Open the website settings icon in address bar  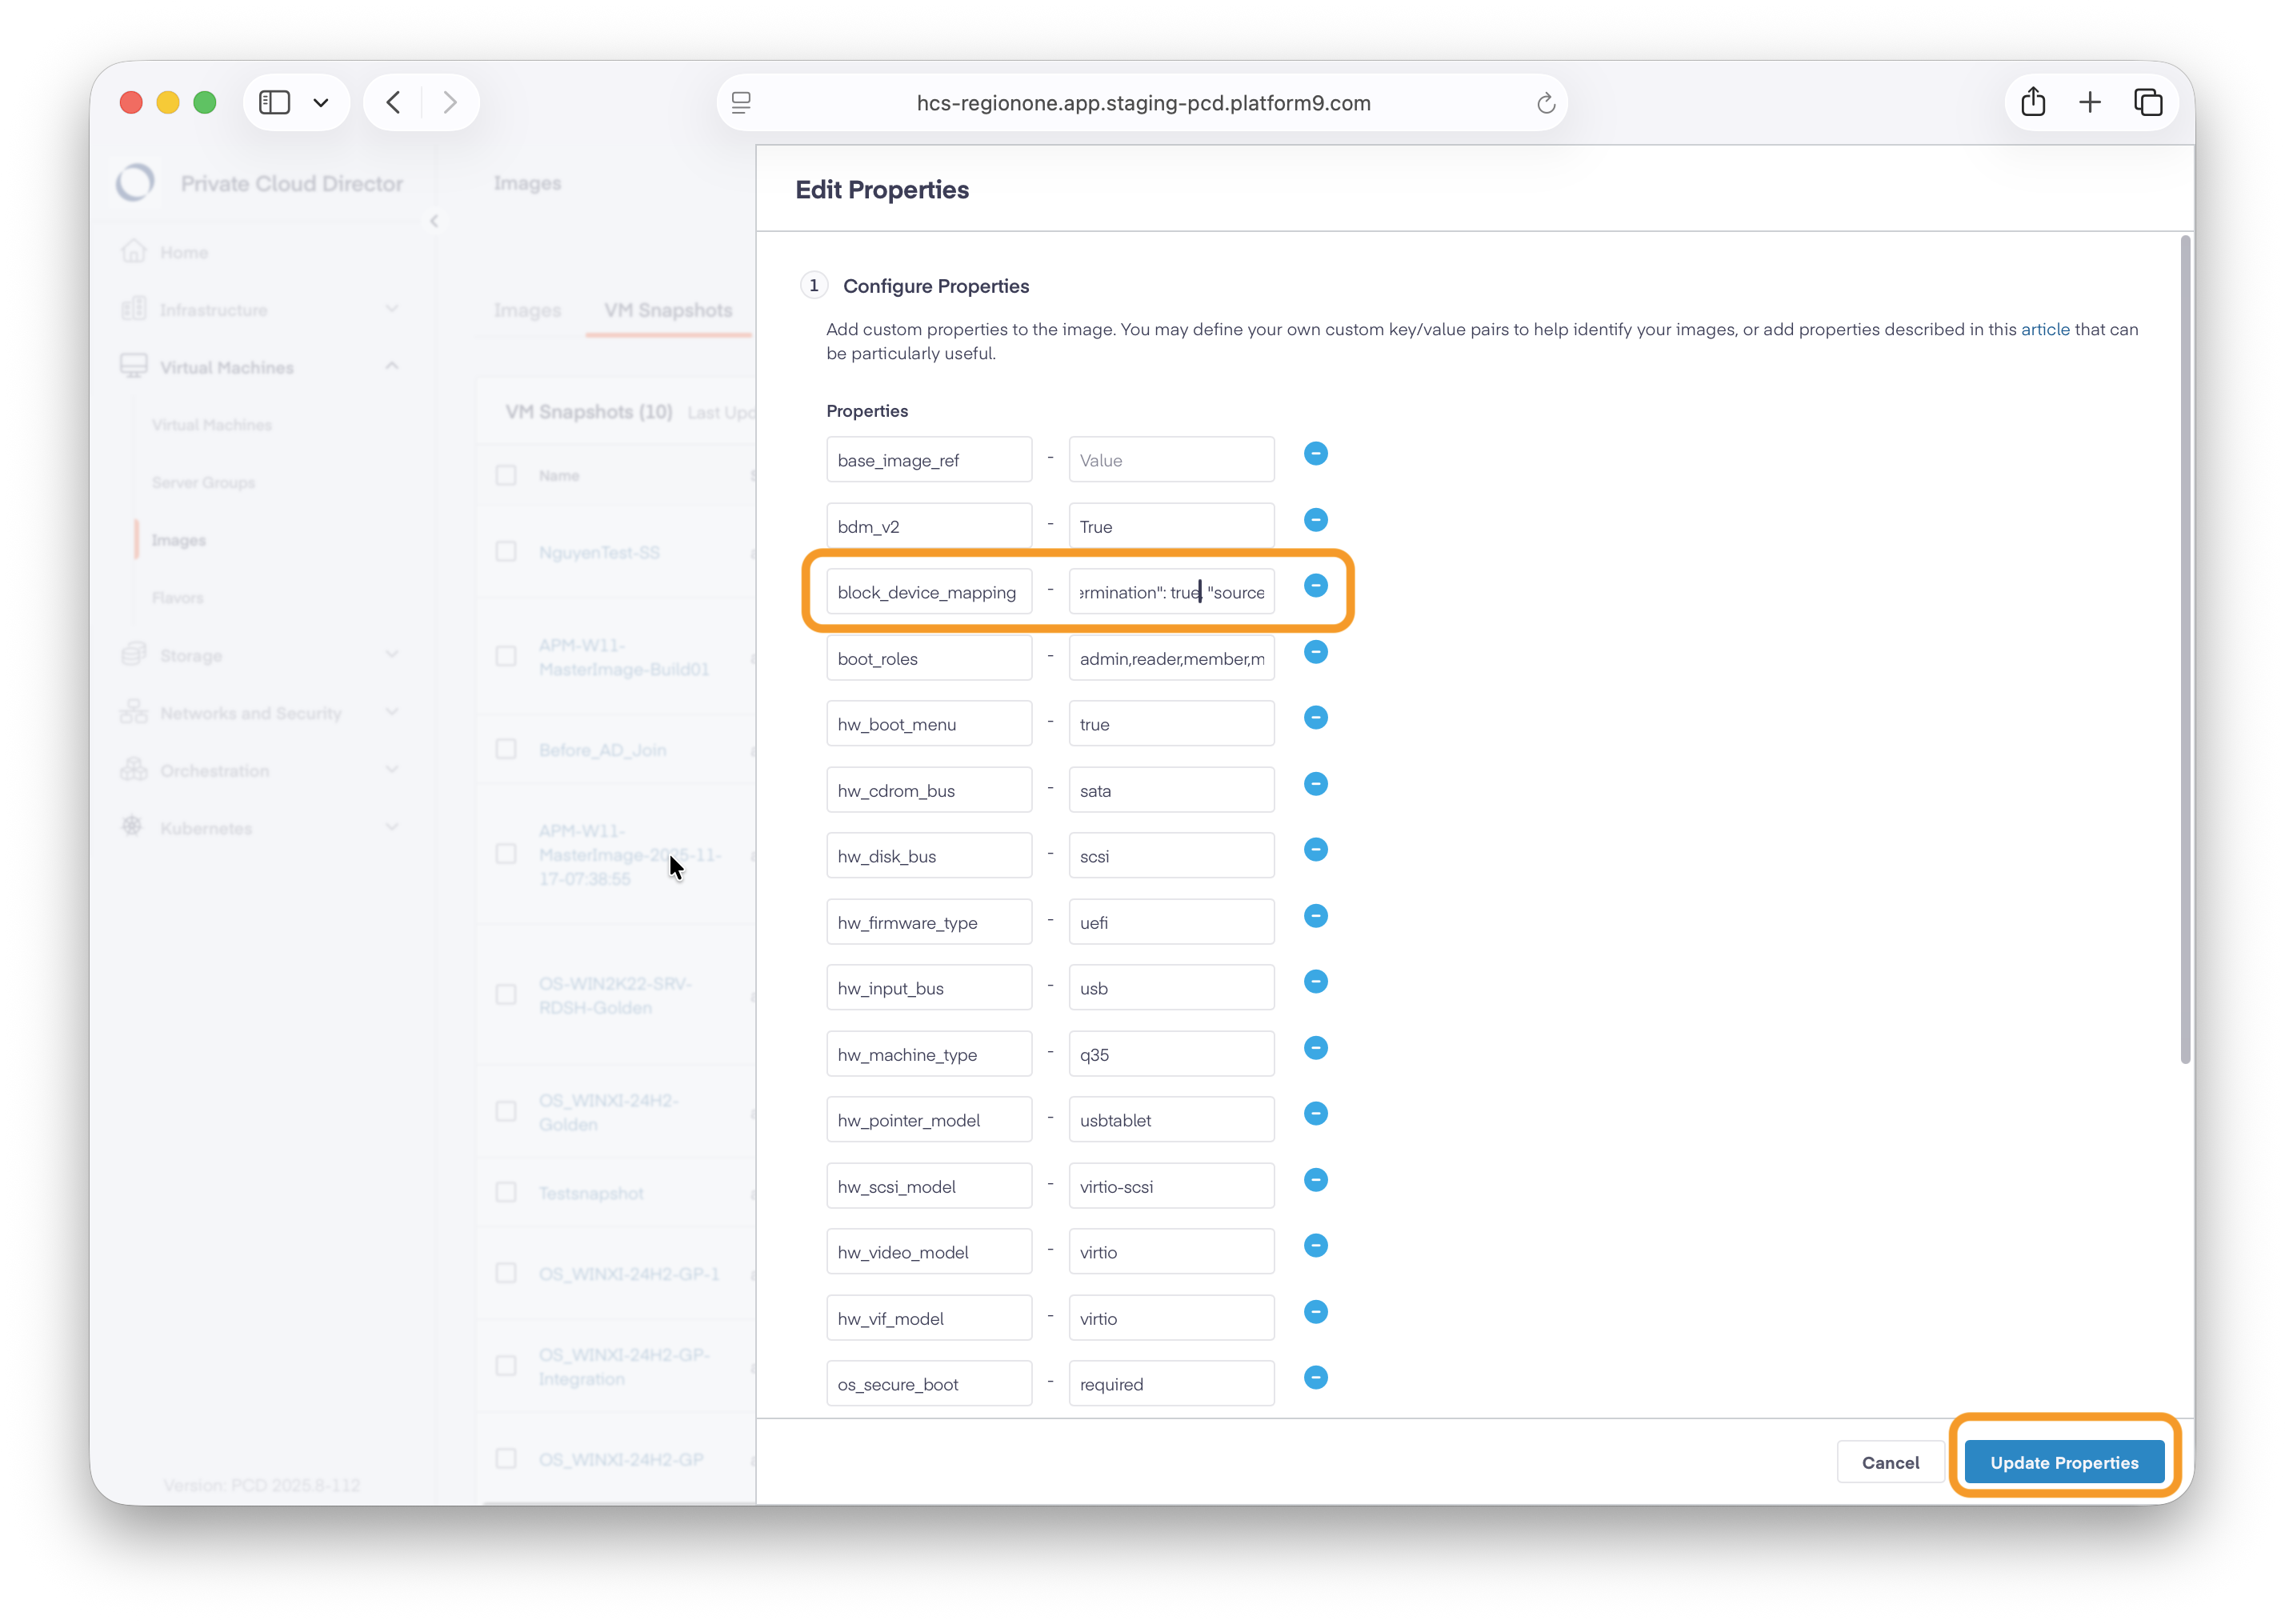click(x=741, y=103)
